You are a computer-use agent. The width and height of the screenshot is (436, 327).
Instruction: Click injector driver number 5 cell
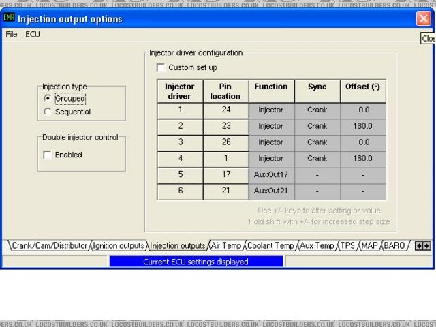coord(180,175)
